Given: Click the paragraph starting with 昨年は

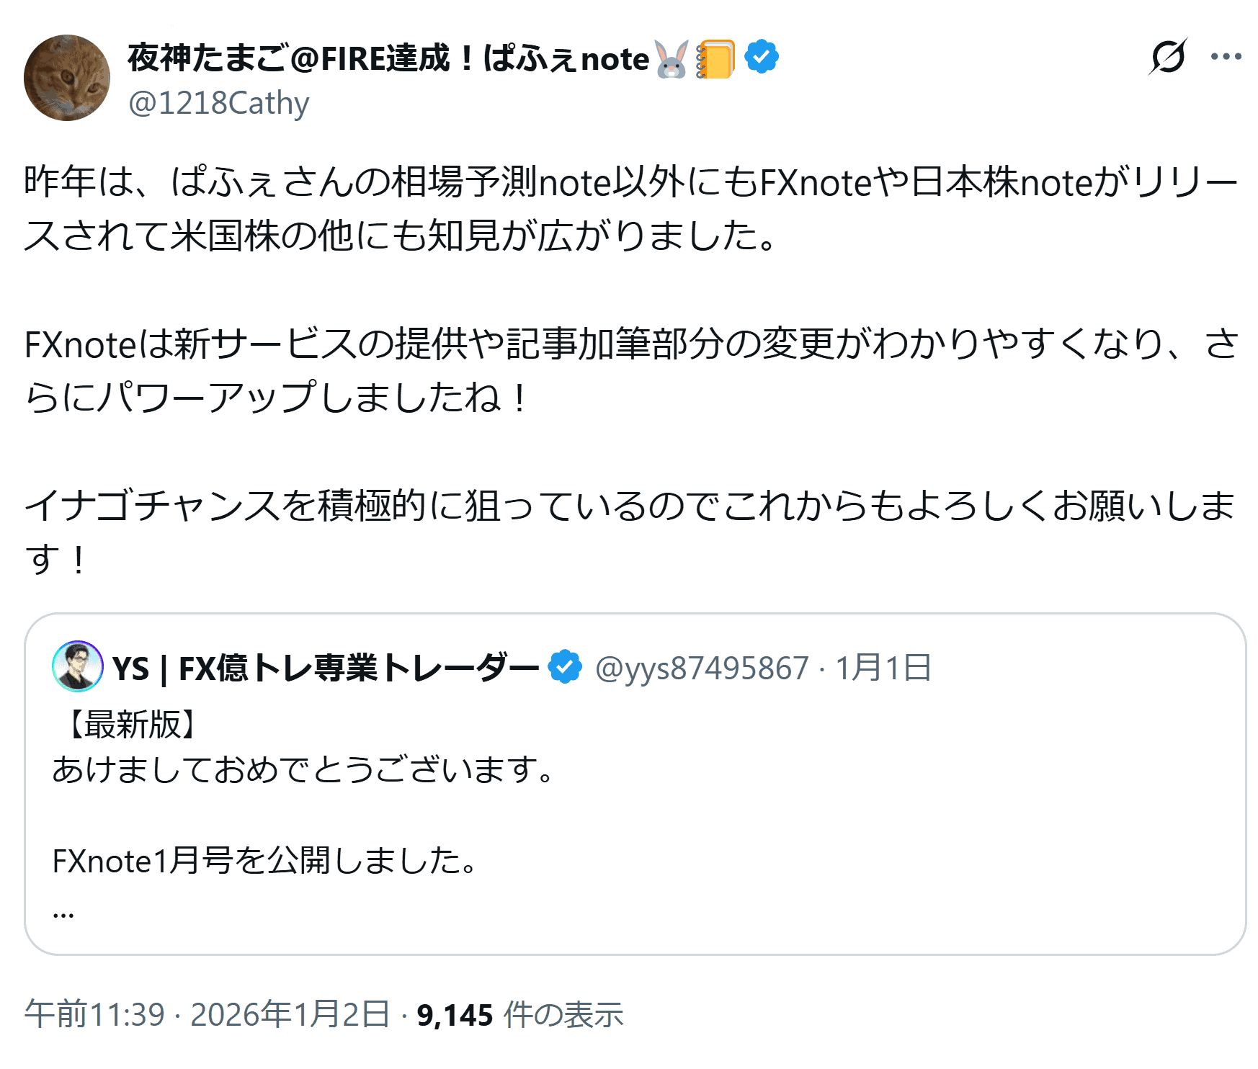Looking at the screenshot, I should tap(630, 209).
